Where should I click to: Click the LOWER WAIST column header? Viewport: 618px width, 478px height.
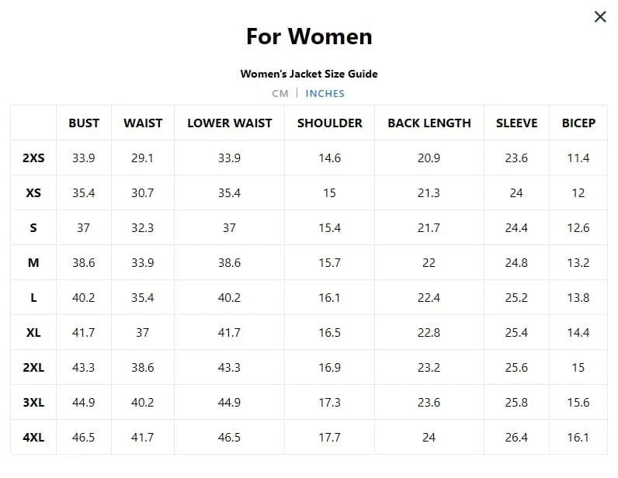tap(229, 123)
